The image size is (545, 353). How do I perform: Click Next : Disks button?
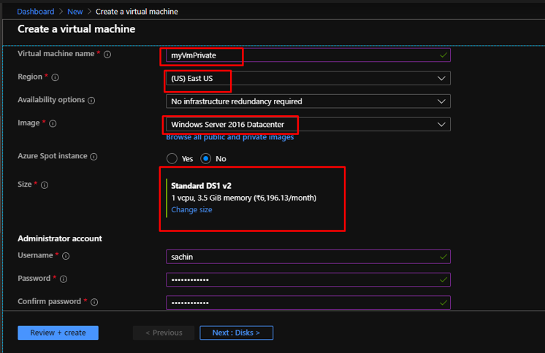click(237, 333)
